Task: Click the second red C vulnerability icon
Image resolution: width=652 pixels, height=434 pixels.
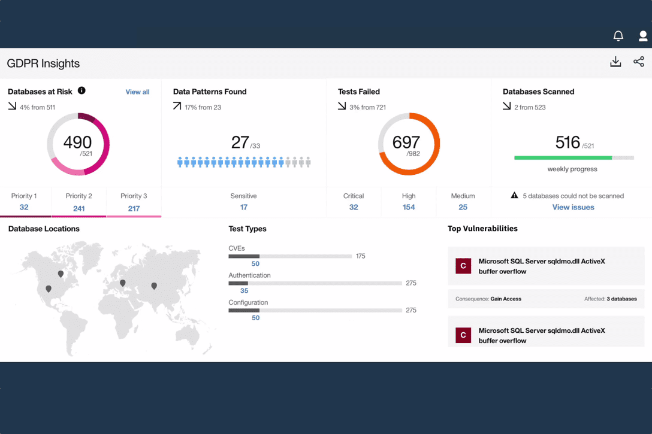Action: (x=463, y=335)
